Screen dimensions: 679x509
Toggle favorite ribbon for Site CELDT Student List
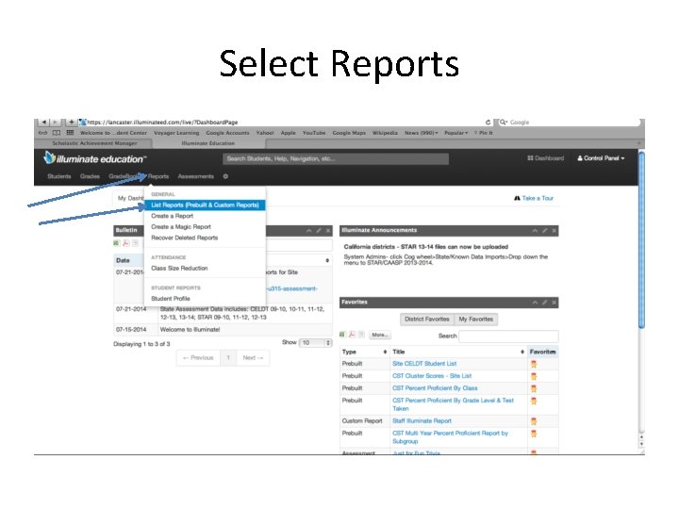534,364
